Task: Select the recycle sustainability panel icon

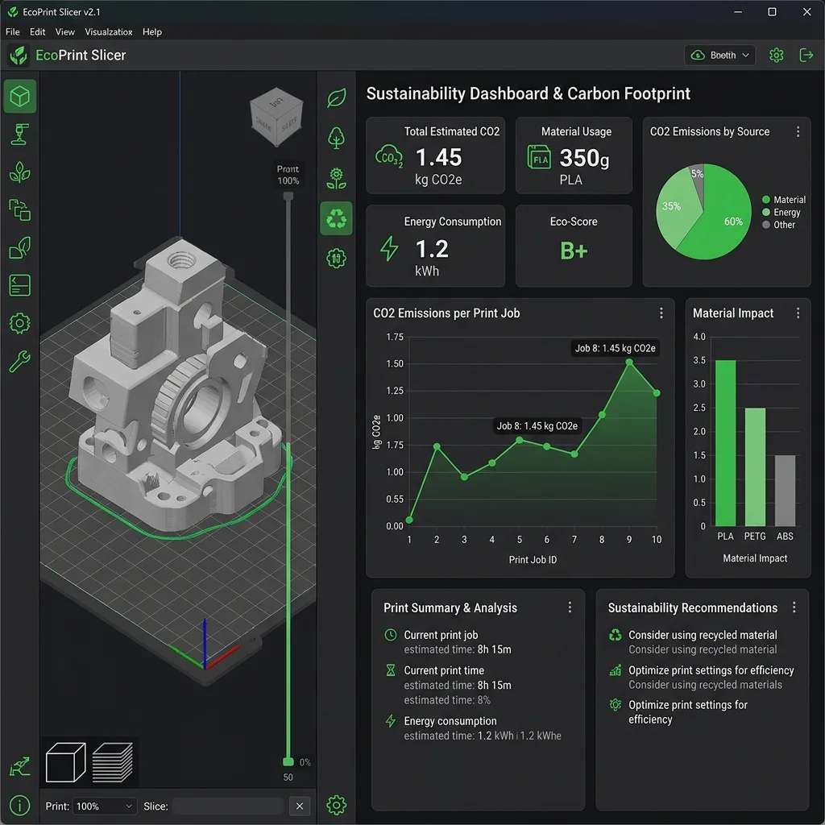Action: [336, 218]
